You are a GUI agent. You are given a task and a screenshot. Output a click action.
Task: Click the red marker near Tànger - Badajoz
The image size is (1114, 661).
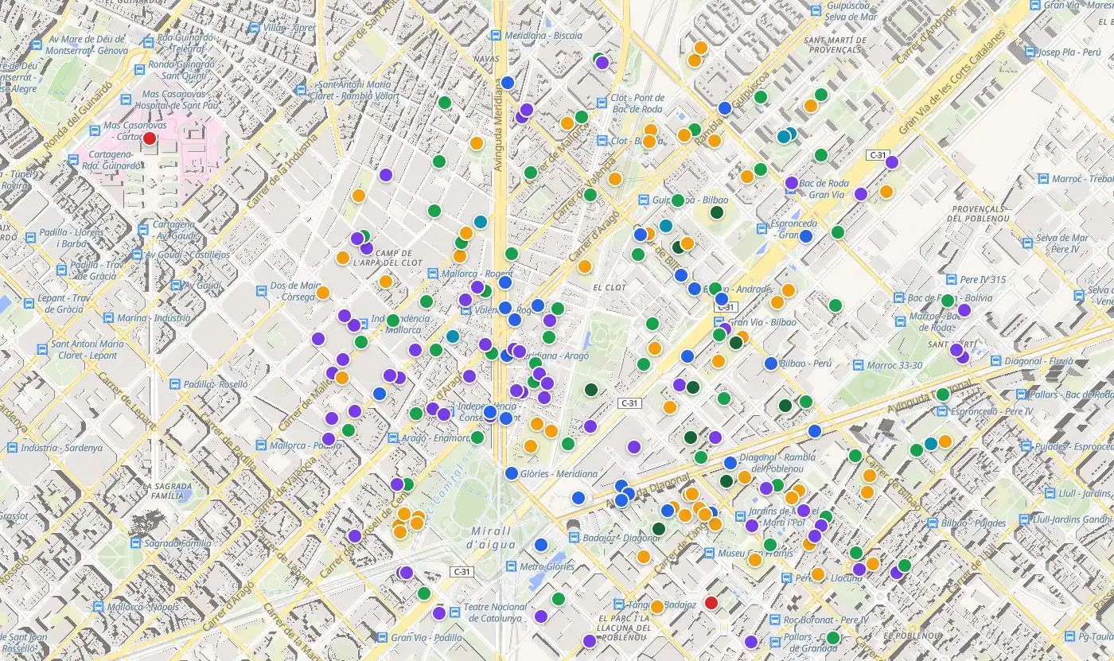[711, 602]
